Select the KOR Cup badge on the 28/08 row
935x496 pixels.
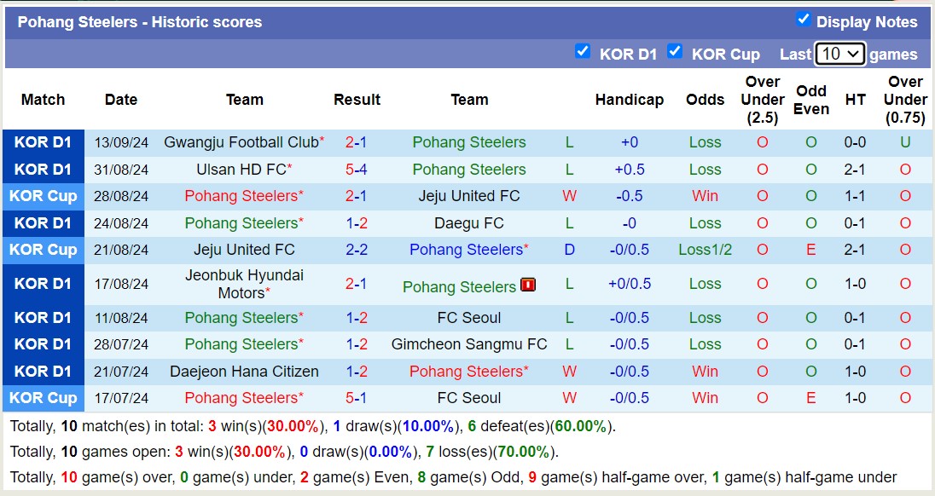click(44, 196)
